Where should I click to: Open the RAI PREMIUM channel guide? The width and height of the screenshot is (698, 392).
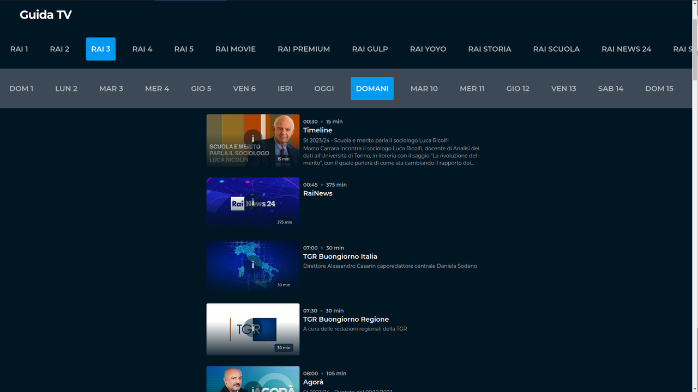point(304,49)
